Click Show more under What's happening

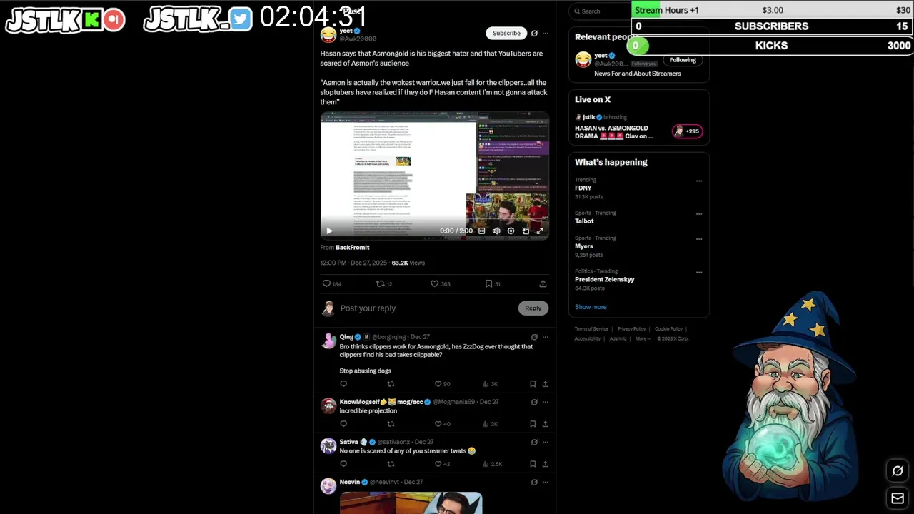pos(591,307)
